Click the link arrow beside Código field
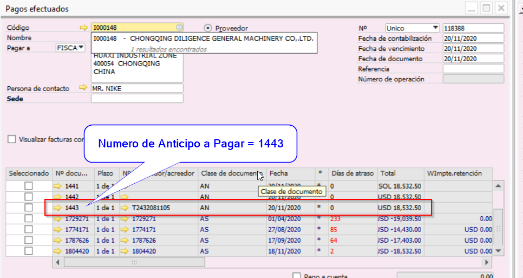The height and width of the screenshot is (278, 523). click(83, 28)
